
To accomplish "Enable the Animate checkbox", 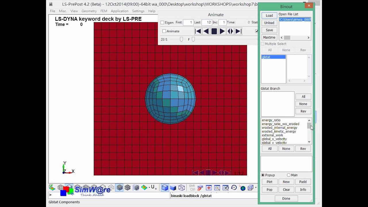I will (164, 31).
